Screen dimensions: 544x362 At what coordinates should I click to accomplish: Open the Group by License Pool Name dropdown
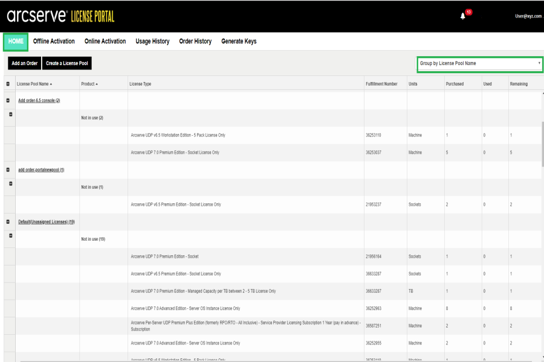[479, 63]
